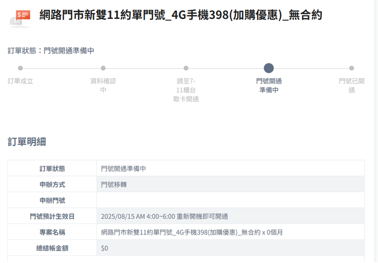Click the 資料確認中 step label
The image size is (378, 263).
(x=103, y=85)
